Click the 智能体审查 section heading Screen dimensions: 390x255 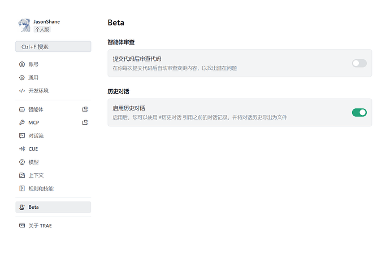[121, 42]
